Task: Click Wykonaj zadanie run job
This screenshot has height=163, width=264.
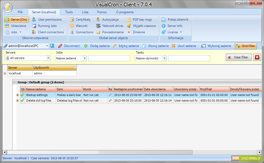Action: [216, 46]
